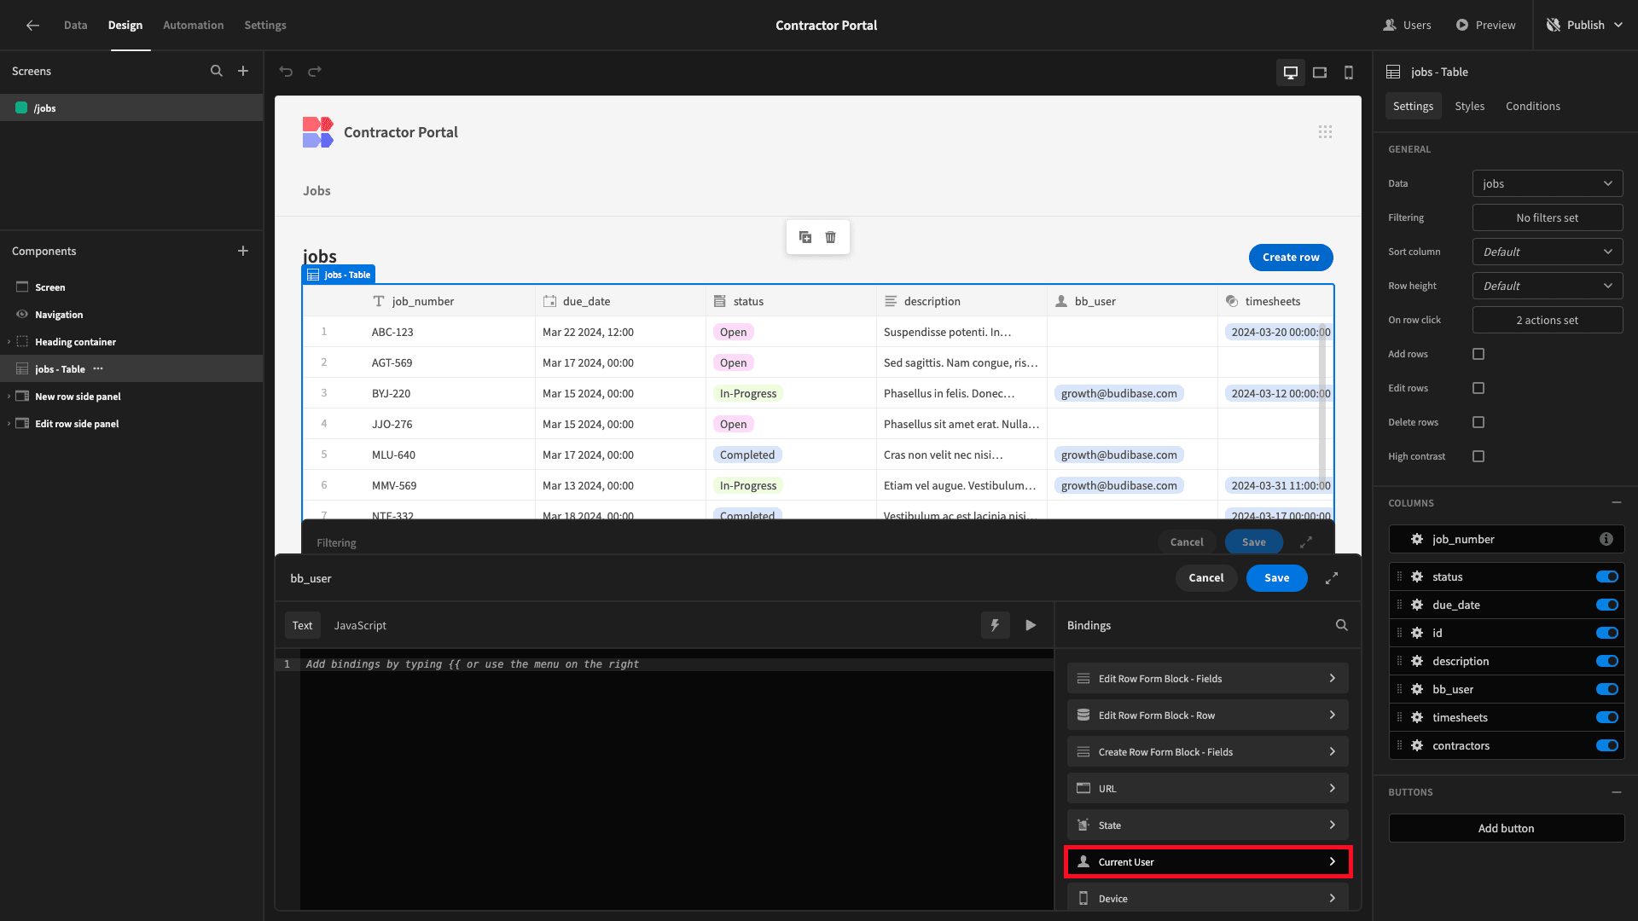Switch to mobile preview device
The width and height of the screenshot is (1638, 921).
(1349, 72)
